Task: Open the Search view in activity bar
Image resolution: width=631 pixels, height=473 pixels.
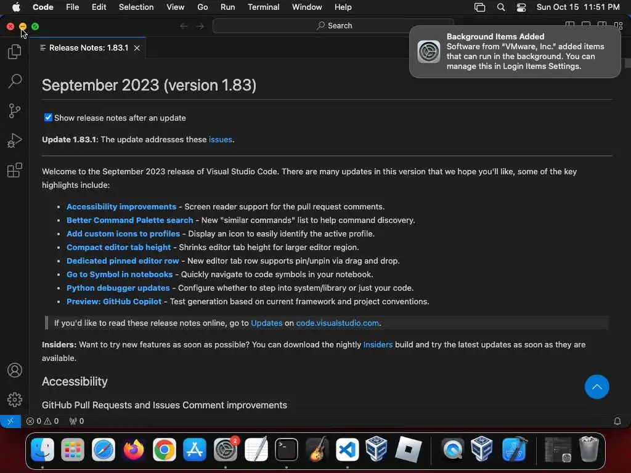Action: tap(15, 81)
